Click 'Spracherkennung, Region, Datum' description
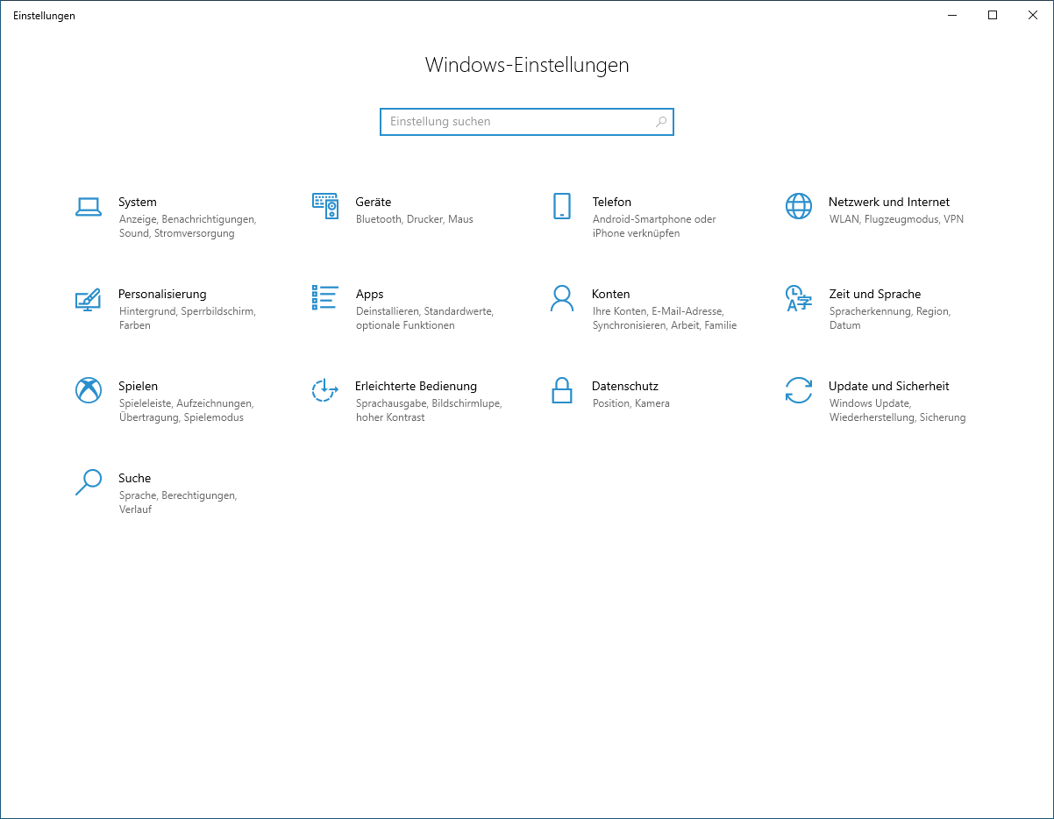This screenshot has width=1054, height=819. coord(890,318)
